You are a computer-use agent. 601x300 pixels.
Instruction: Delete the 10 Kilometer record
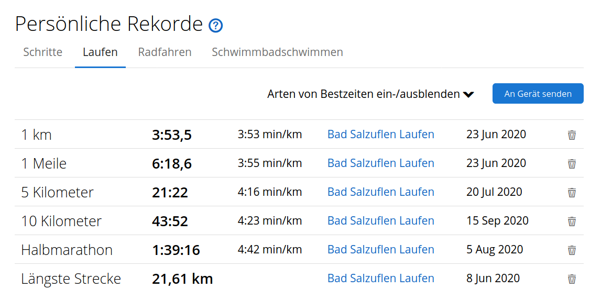click(x=572, y=221)
